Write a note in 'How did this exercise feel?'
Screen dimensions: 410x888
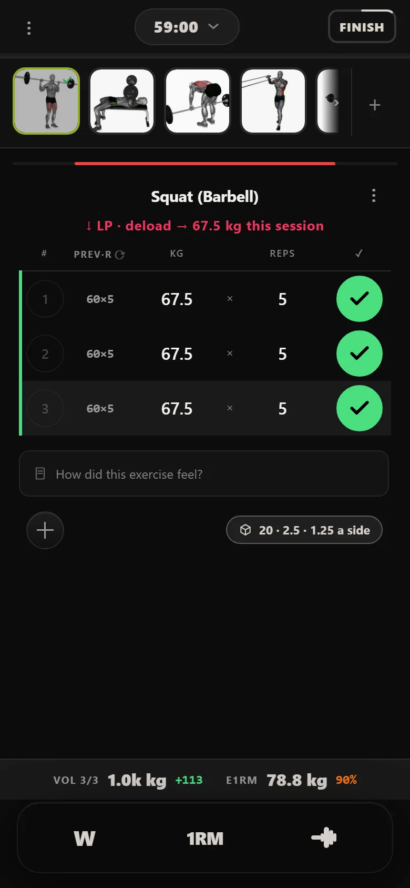(x=204, y=473)
